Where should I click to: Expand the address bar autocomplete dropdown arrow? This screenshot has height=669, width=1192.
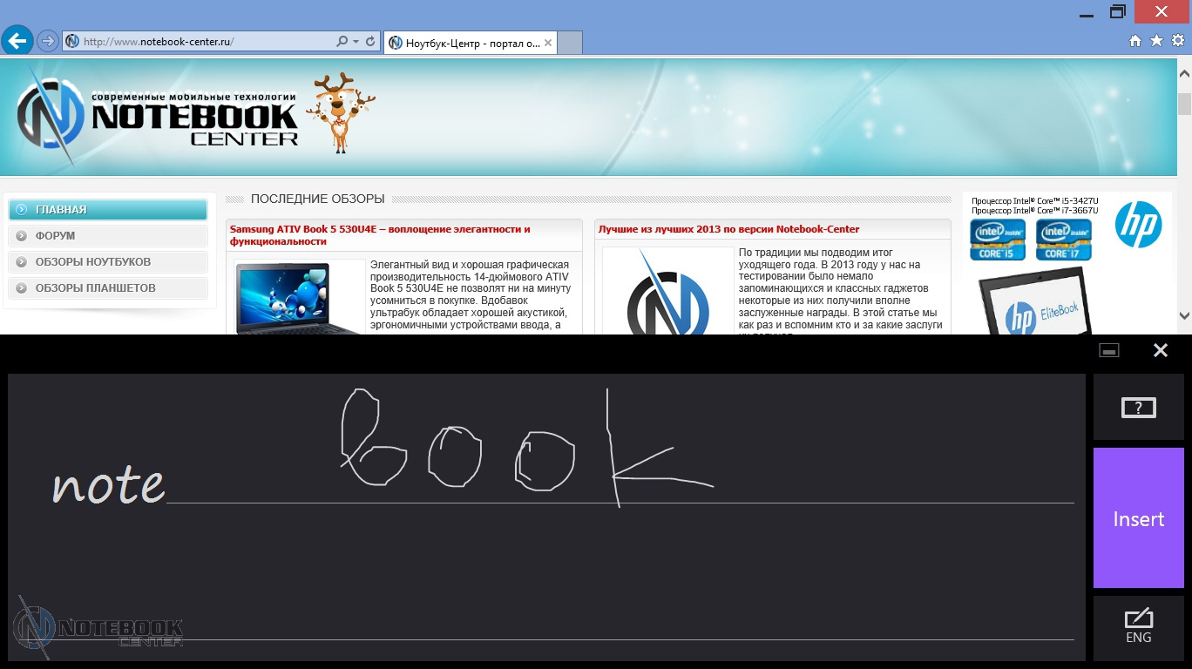coord(356,42)
